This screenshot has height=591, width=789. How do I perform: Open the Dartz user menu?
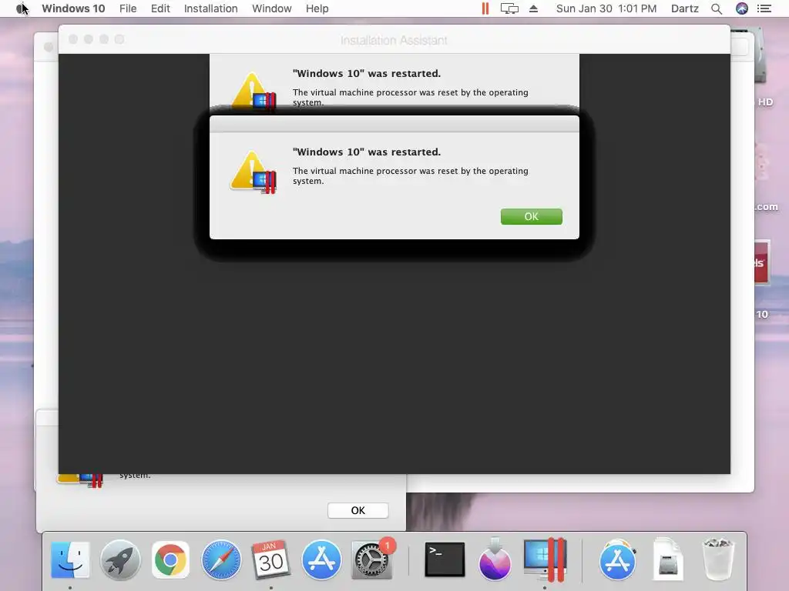[684, 8]
